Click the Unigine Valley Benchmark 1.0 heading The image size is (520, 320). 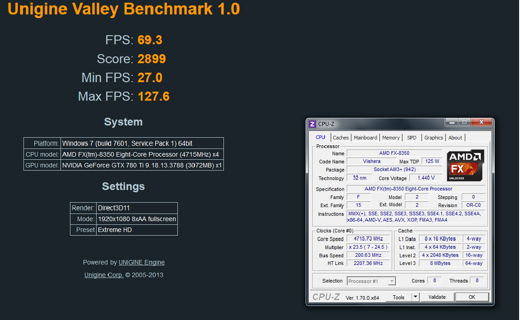tap(124, 9)
